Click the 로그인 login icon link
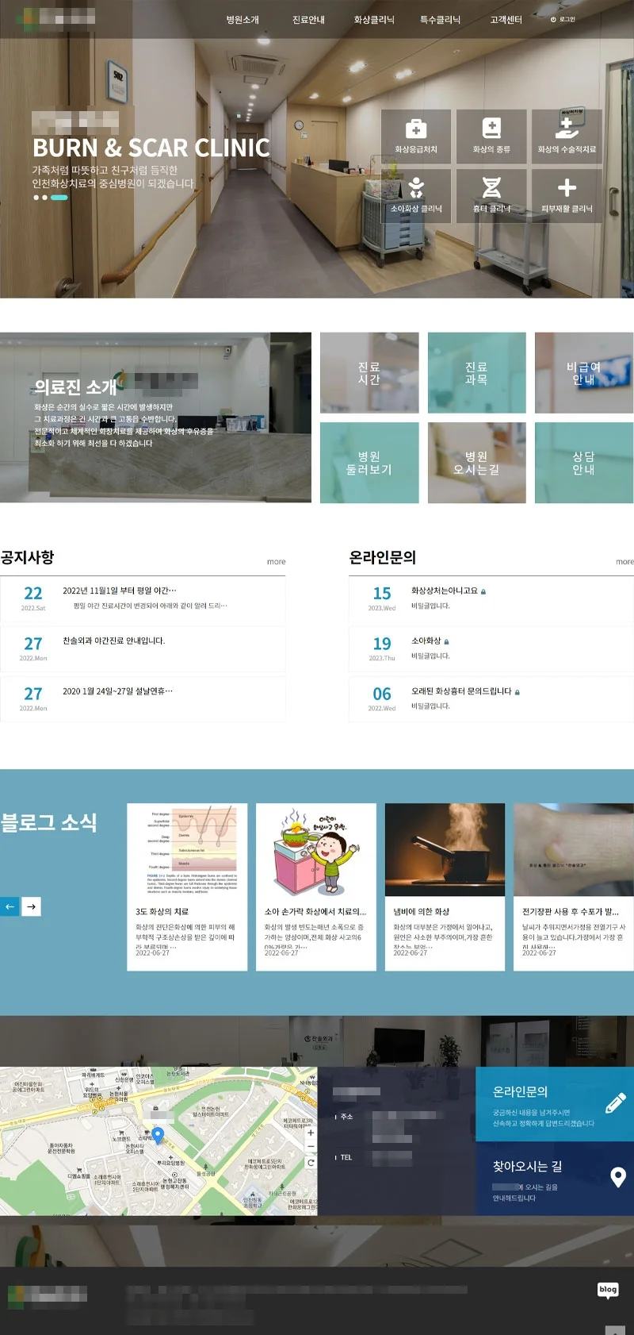 pos(563,19)
